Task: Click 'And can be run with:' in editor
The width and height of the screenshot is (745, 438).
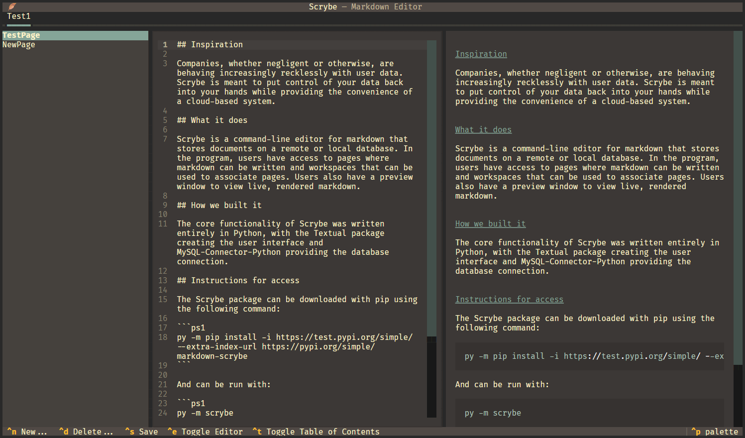Action: [224, 385]
